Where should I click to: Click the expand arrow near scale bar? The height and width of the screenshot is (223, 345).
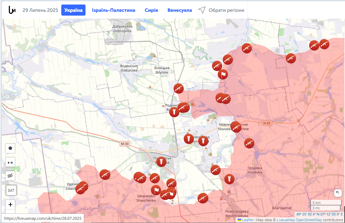(338, 193)
